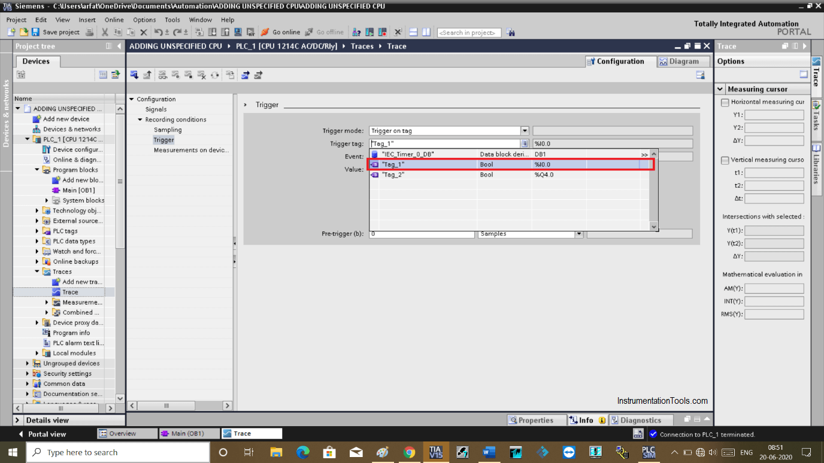Split editor space horizontally icon

[413, 32]
